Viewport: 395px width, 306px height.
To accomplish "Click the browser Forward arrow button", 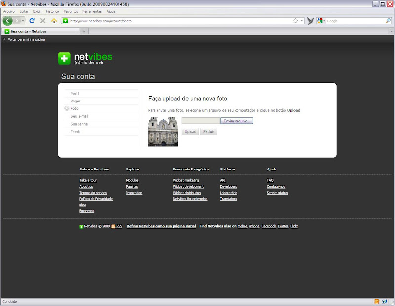I will pyautogui.click(x=17, y=21).
